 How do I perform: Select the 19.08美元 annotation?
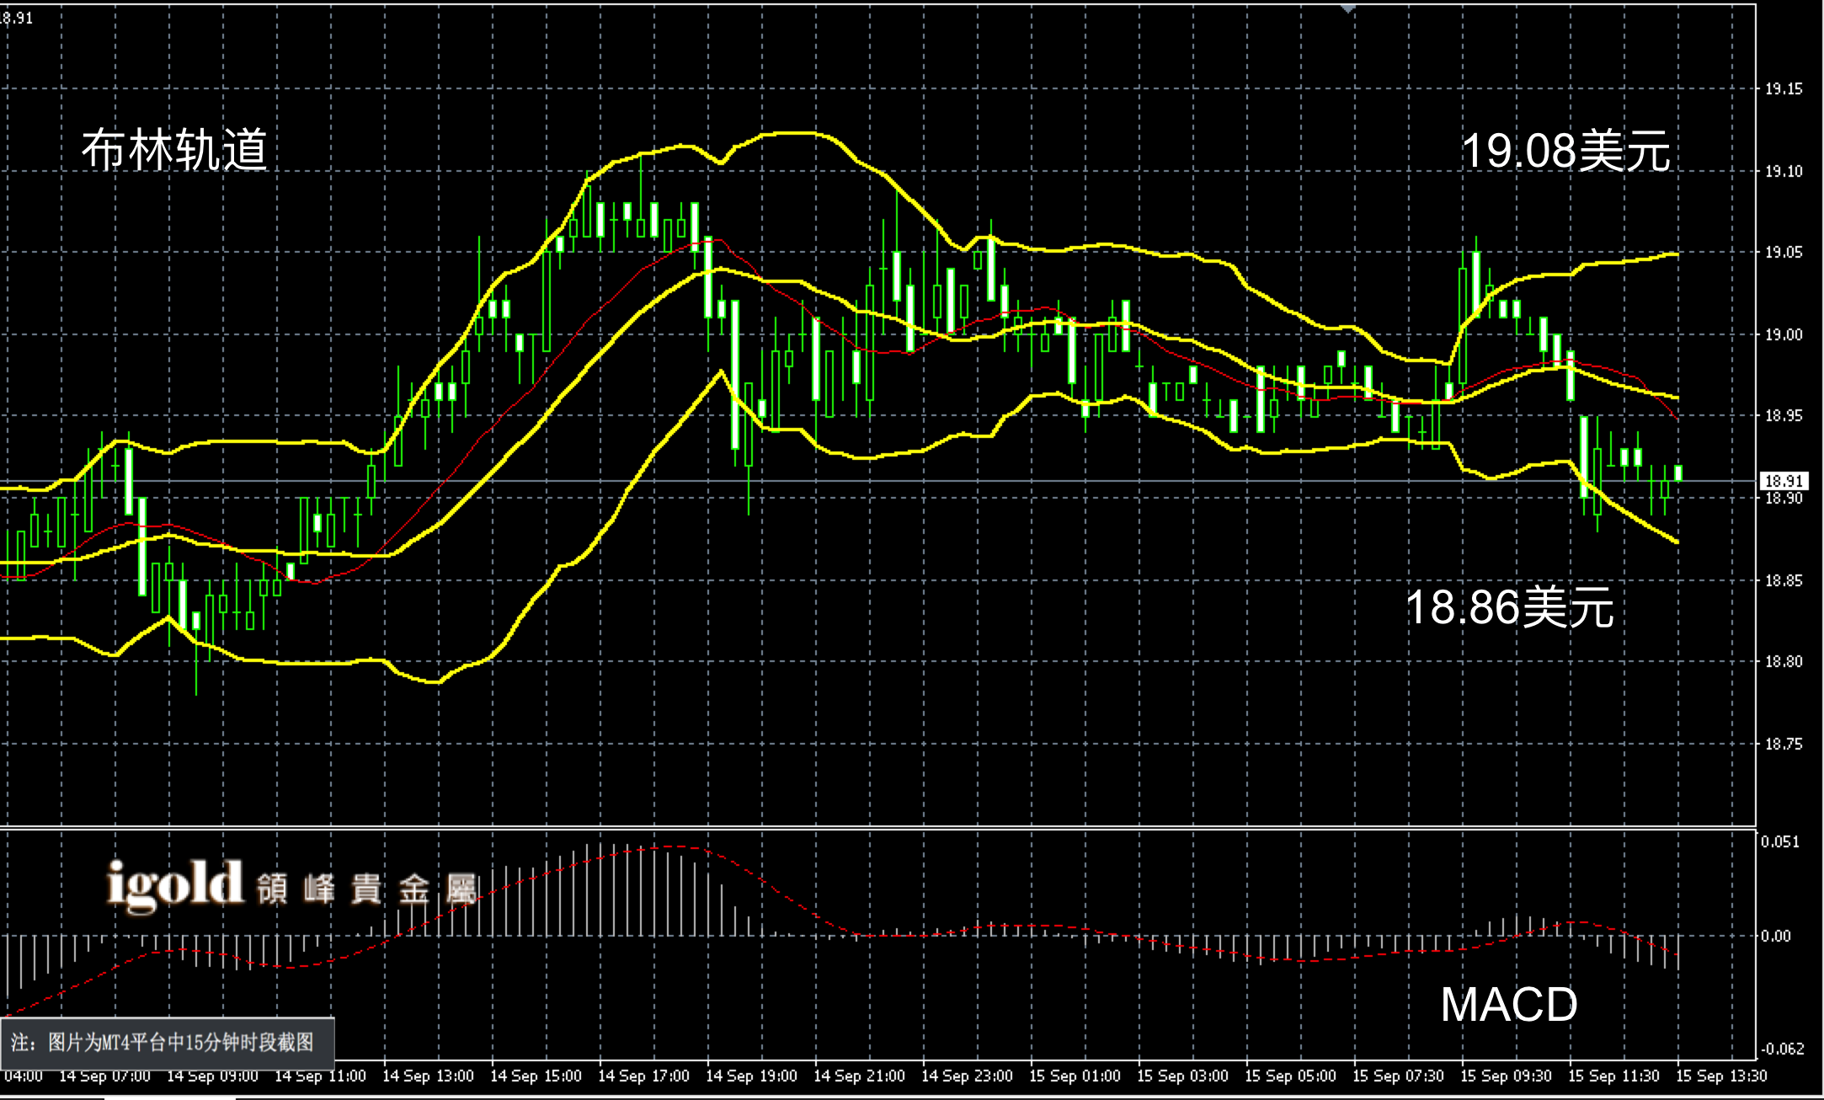(1565, 152)
